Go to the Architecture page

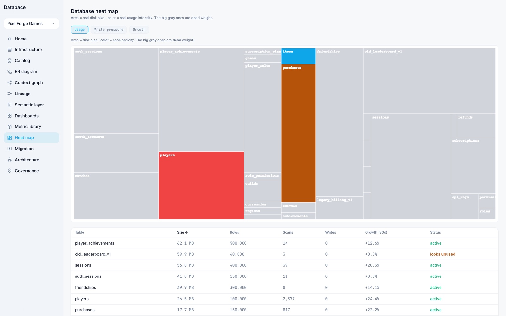pyautogui.click(x=31, y=160)
